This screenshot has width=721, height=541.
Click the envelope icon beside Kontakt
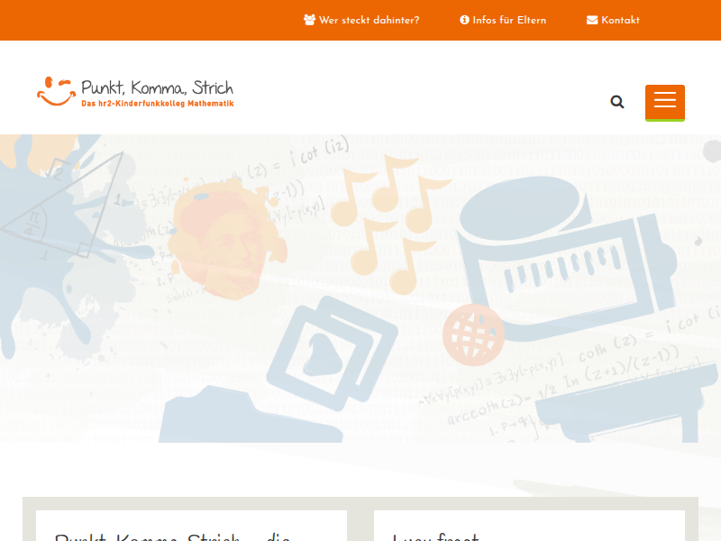(x=592, y=20)
